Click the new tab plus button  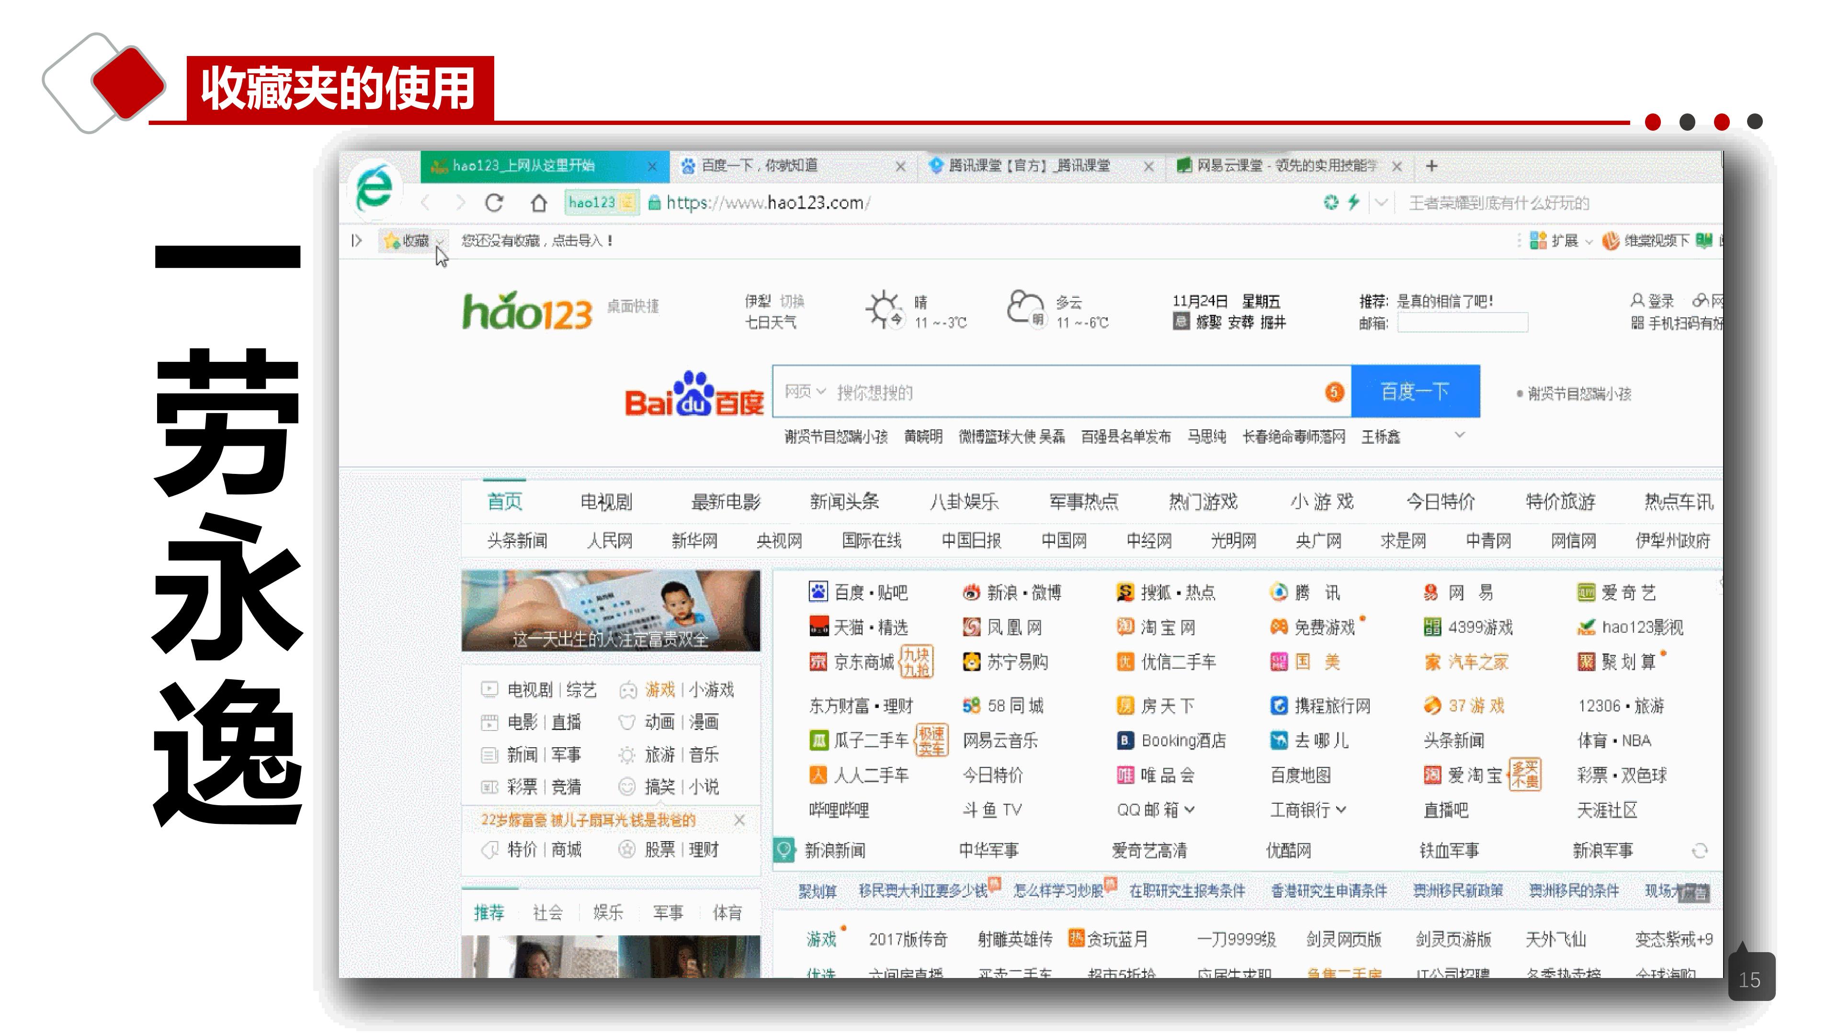coord(1431,166)
